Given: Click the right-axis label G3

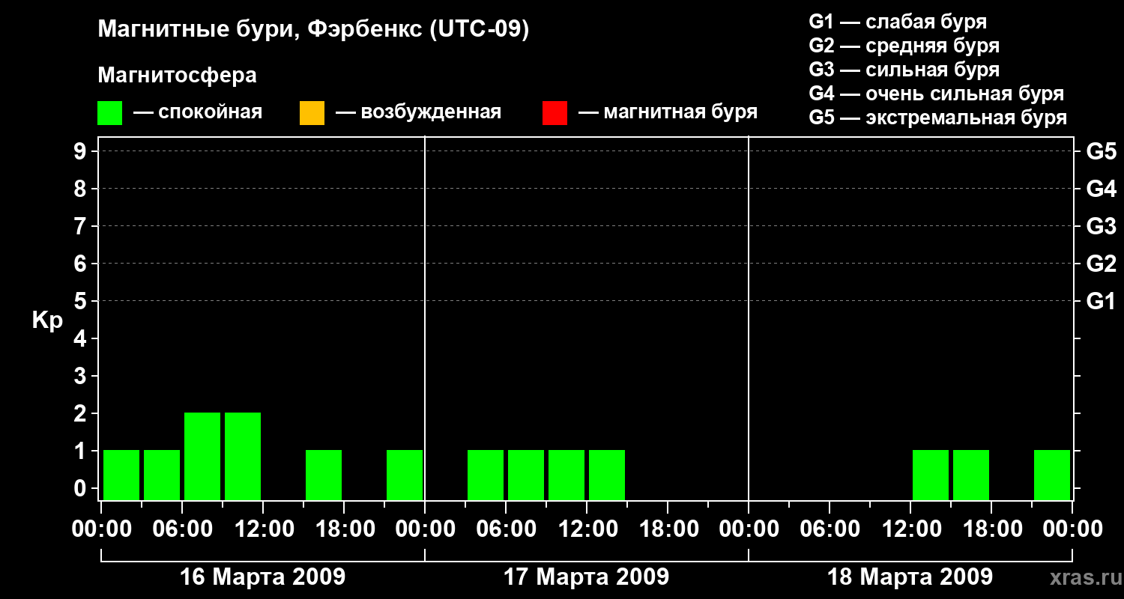Looking at the screenshot, I should pyautogui.click(x=1101, y=226).
